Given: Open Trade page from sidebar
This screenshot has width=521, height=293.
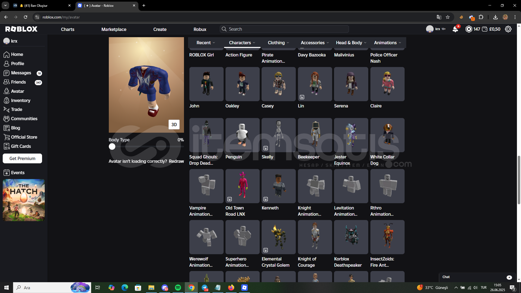Looking at the screenshot, I should point(13,110).
